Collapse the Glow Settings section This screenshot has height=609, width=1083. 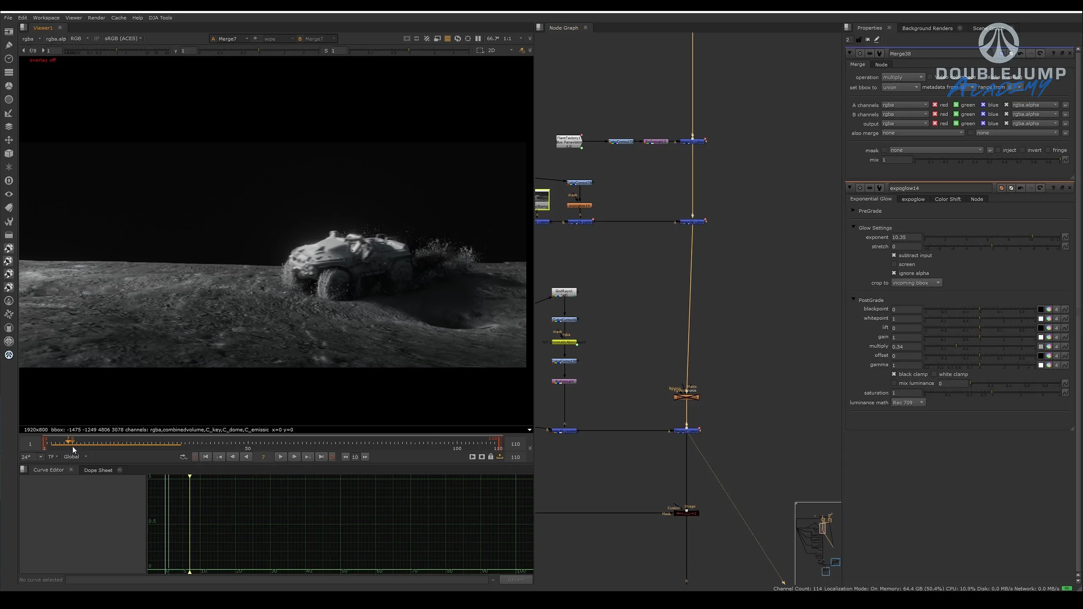(854, 228)
